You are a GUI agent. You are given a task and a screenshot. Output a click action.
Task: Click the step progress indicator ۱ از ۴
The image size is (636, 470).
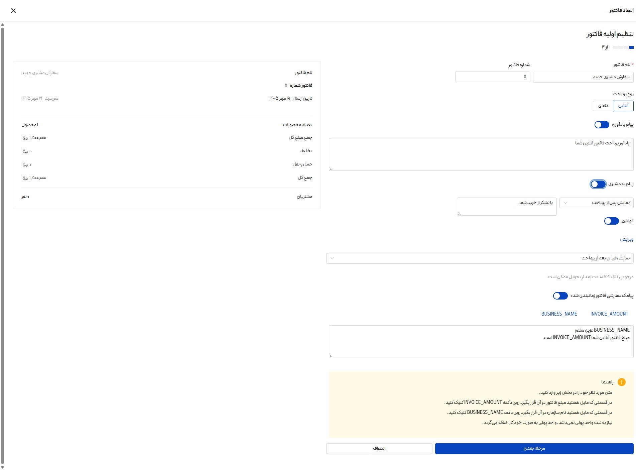click(x=618, y=47)
